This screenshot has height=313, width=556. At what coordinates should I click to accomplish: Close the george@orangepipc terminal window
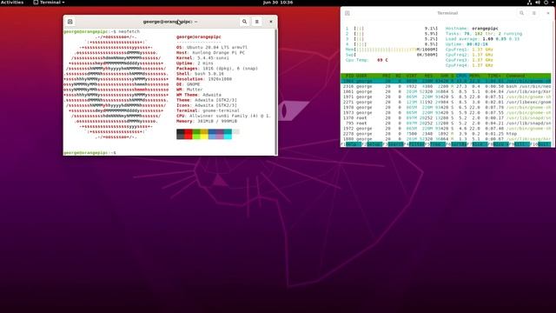coord(271,22)
